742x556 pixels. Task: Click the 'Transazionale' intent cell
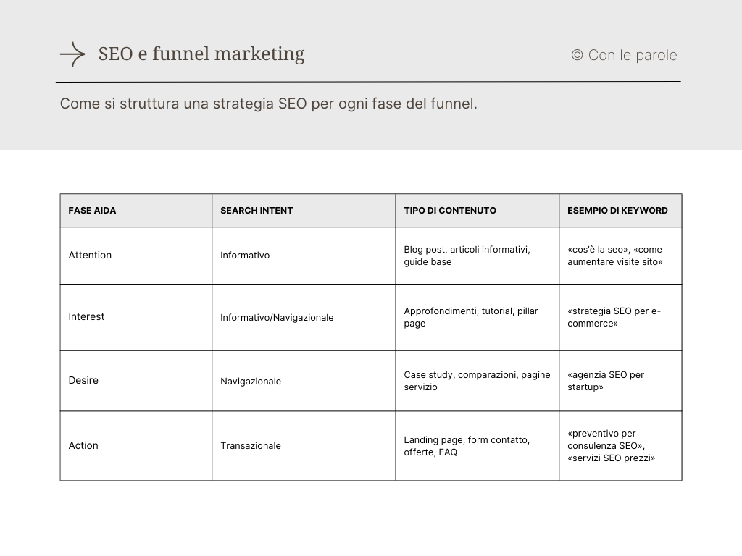pyautogui.click(x=251, y=446)
